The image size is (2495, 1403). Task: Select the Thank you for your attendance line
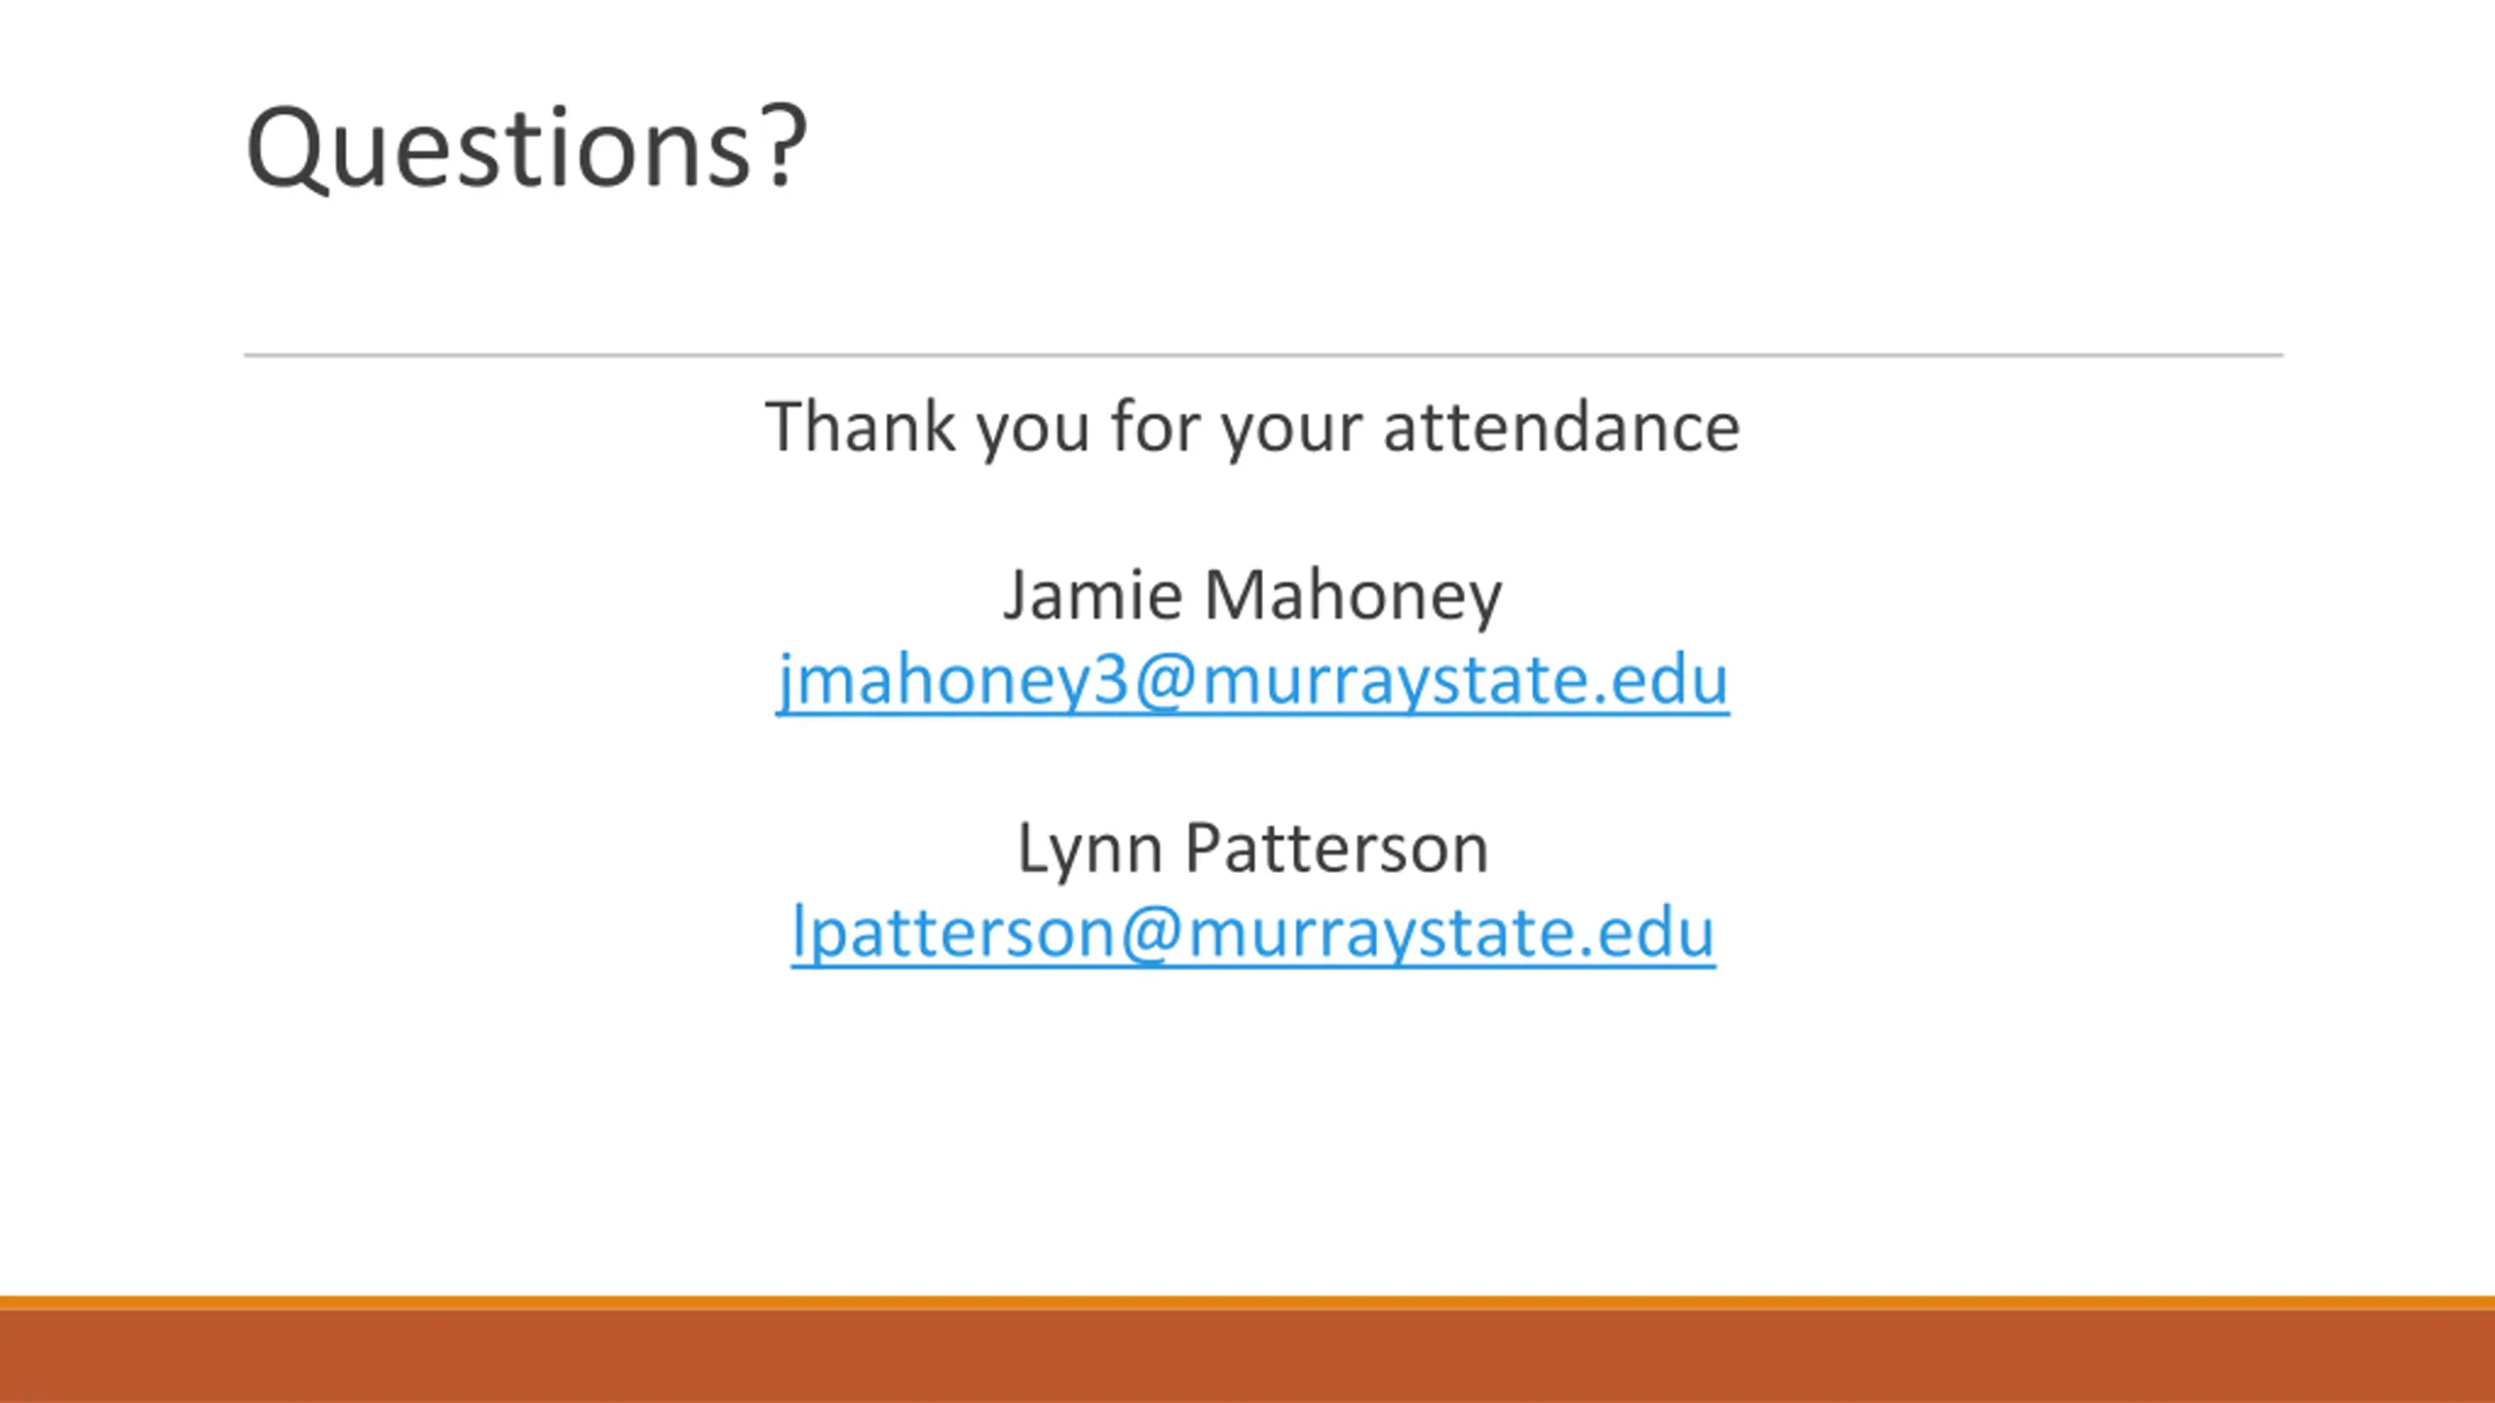[x=1252, y=427]
